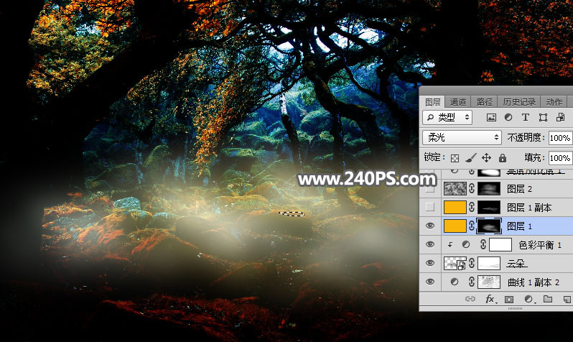Filter layers by smart objects icon

(x=560, y=117)
